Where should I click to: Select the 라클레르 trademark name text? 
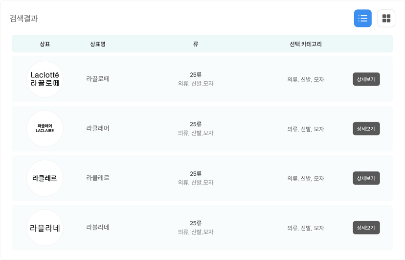[x=98, y=178]
